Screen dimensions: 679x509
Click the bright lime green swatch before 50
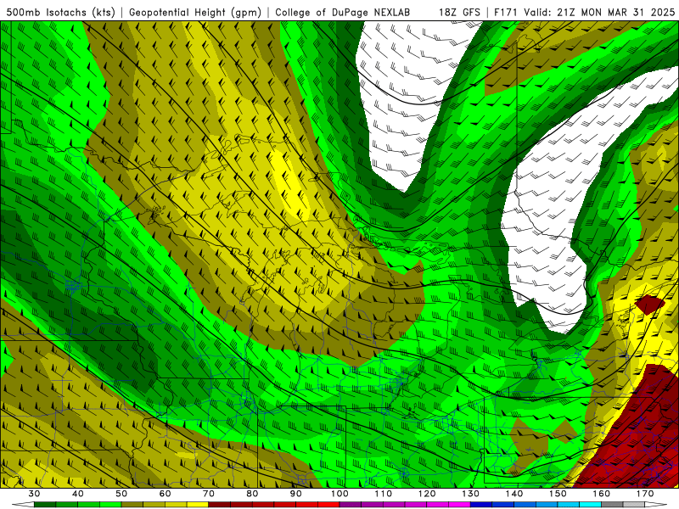[110, 505]
